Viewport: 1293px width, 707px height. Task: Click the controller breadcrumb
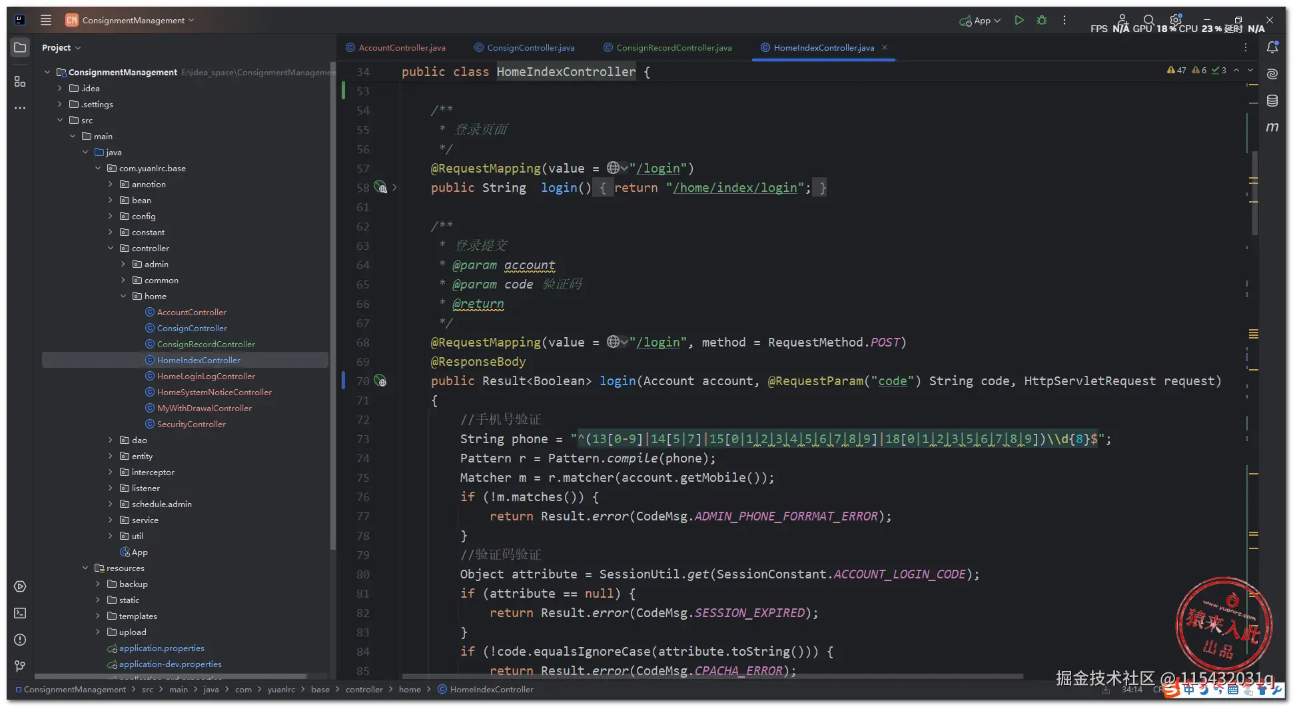click(364, 690)
